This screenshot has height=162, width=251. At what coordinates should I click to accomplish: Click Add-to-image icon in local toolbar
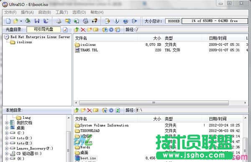(x=105, y=110)
